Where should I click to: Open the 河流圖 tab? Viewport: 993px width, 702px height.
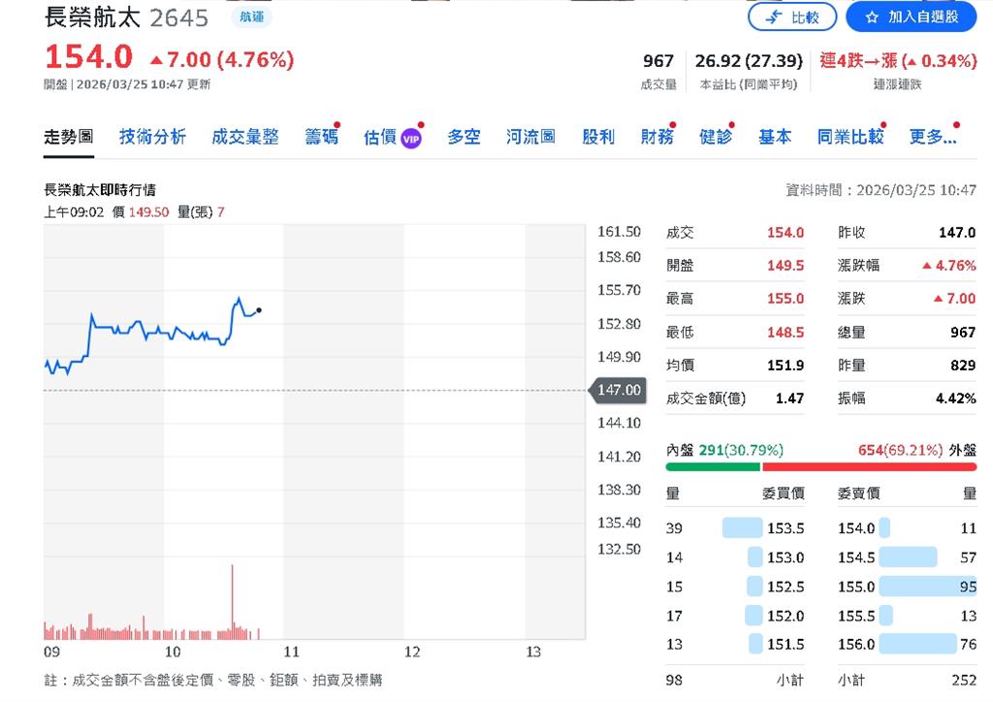530,137
